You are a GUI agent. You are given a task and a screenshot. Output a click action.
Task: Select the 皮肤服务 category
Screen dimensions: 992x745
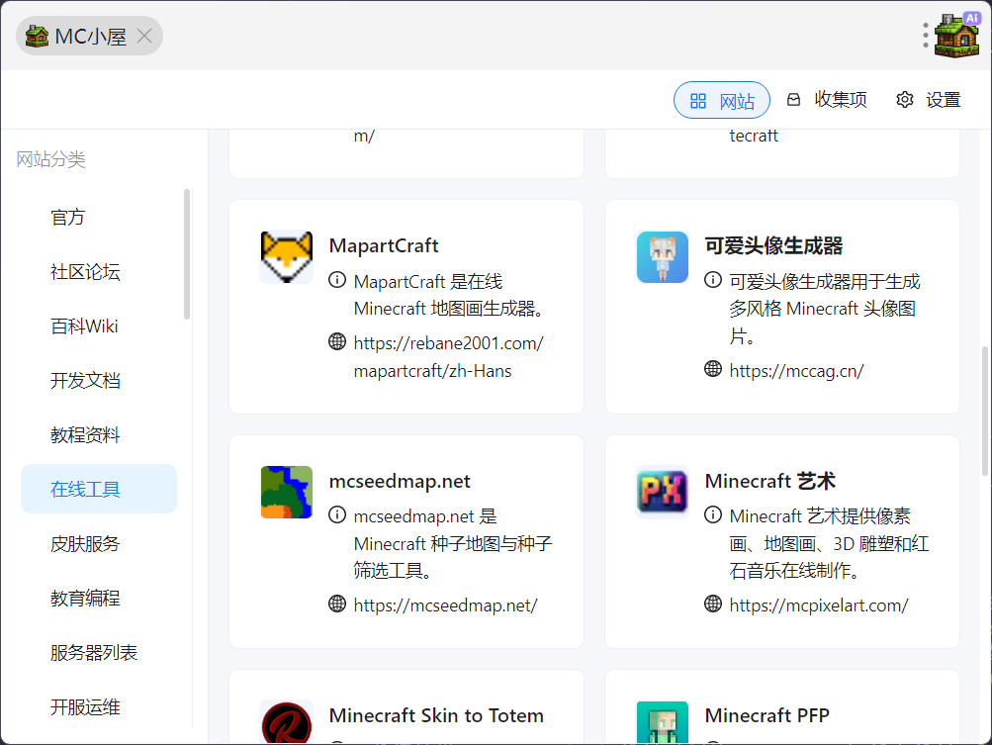click(85, 544)
